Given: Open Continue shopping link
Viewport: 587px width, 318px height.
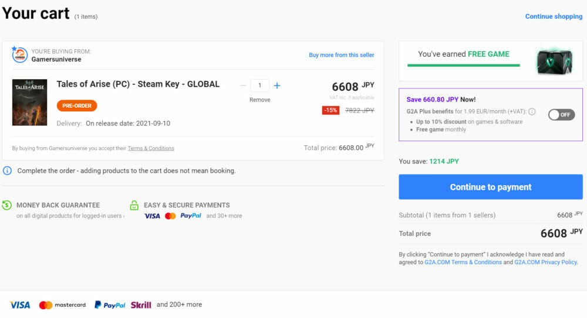Looking at the screenshot, I should (x=554, y=16).
